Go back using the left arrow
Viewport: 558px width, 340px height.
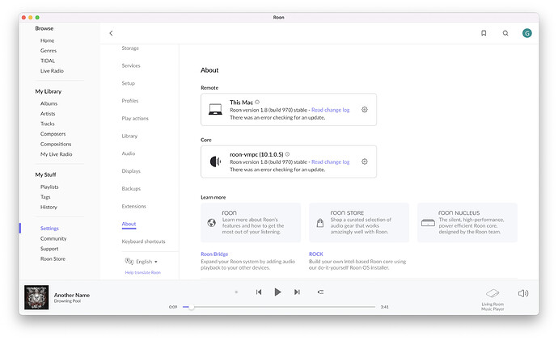[x=111, y=33]
